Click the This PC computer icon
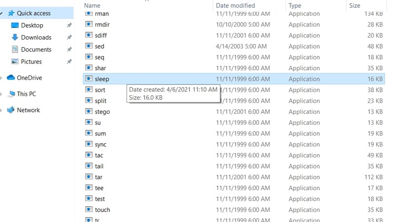 coord(11,94)
